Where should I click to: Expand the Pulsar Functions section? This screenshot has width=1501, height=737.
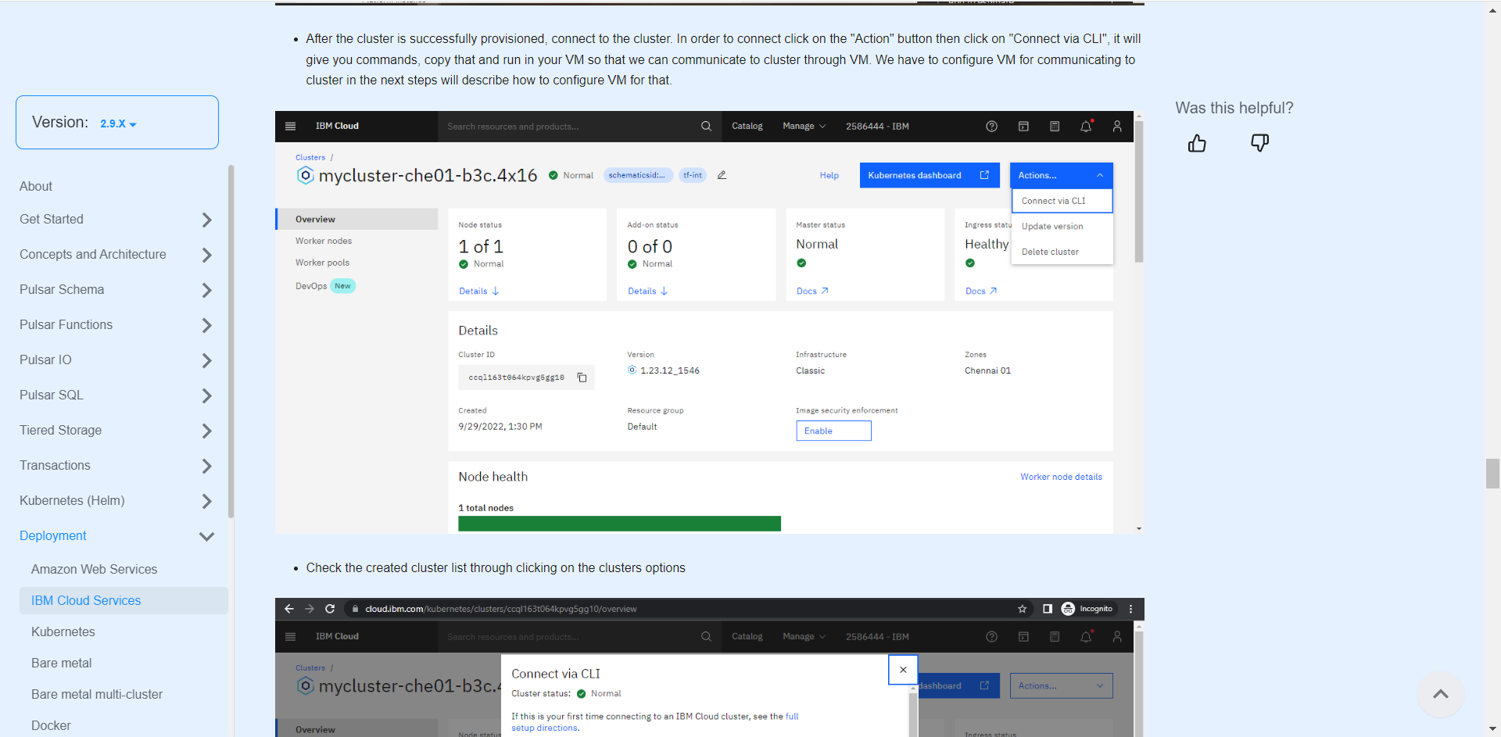point(206,325)
